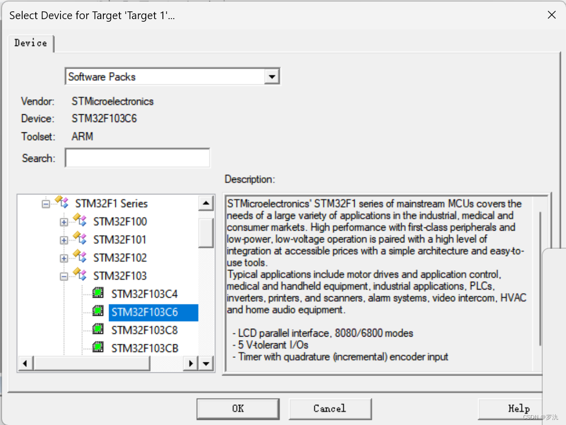The width and height of the screenshot is (566, 425).
Task: Click the Description label
Action: point(250,179)
